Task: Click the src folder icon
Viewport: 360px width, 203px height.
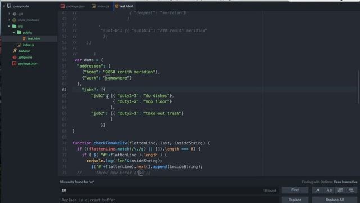Action: click(x=14, y=27)
